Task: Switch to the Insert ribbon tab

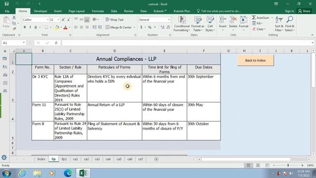Action: pyautogui.click(x=58, y=11)
